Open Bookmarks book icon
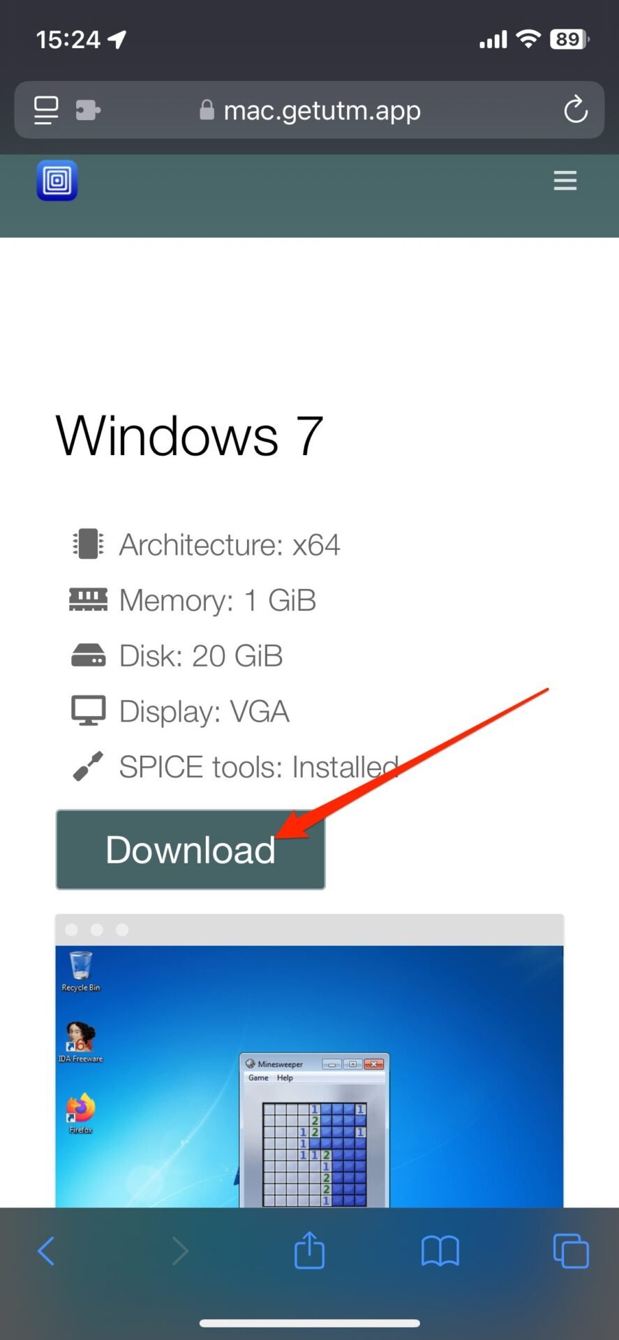 point(440,1251)
